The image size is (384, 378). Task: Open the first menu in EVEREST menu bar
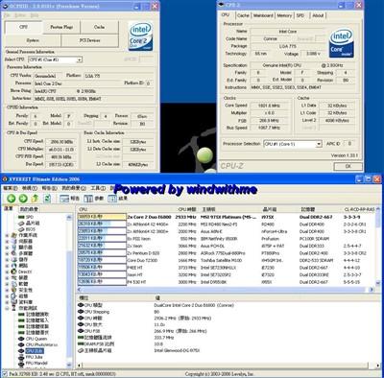(x=11, y=188)
